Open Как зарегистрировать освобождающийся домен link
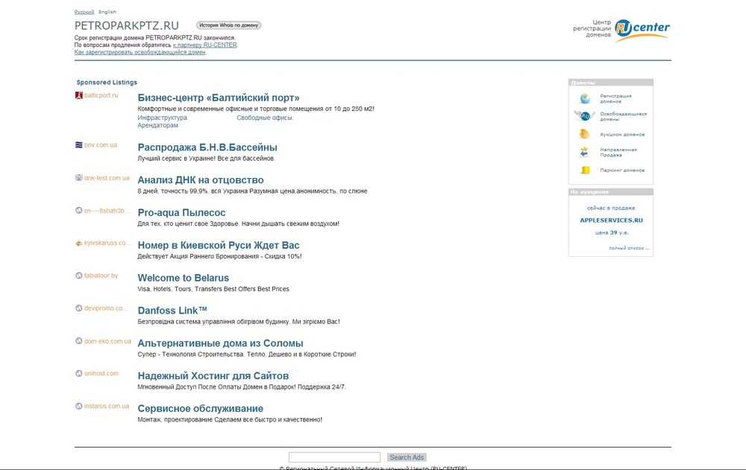 (x=140, y=52)
